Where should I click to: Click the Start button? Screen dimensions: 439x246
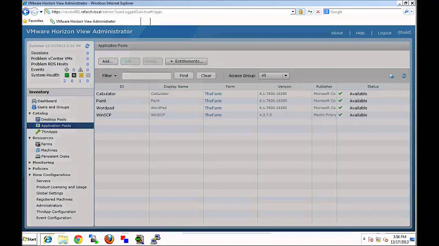(30, 239)
